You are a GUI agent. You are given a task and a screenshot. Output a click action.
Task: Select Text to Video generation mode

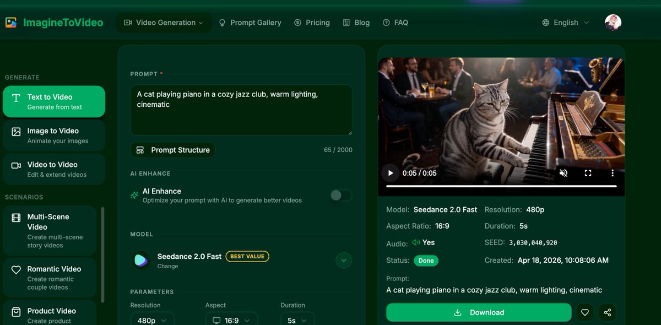tap(54, 101)
